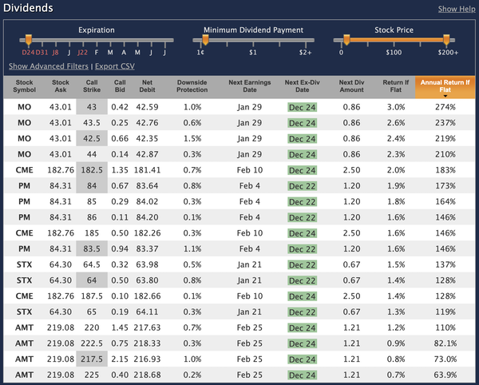Click net debit 84.20 for PM
479x385 pixels.
[x=147, y=217]
